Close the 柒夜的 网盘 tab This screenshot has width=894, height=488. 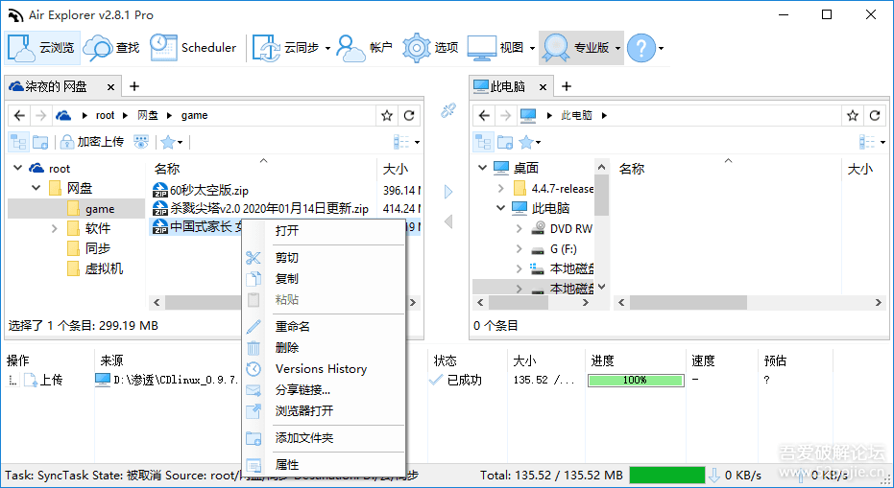(x=110, y=87)
